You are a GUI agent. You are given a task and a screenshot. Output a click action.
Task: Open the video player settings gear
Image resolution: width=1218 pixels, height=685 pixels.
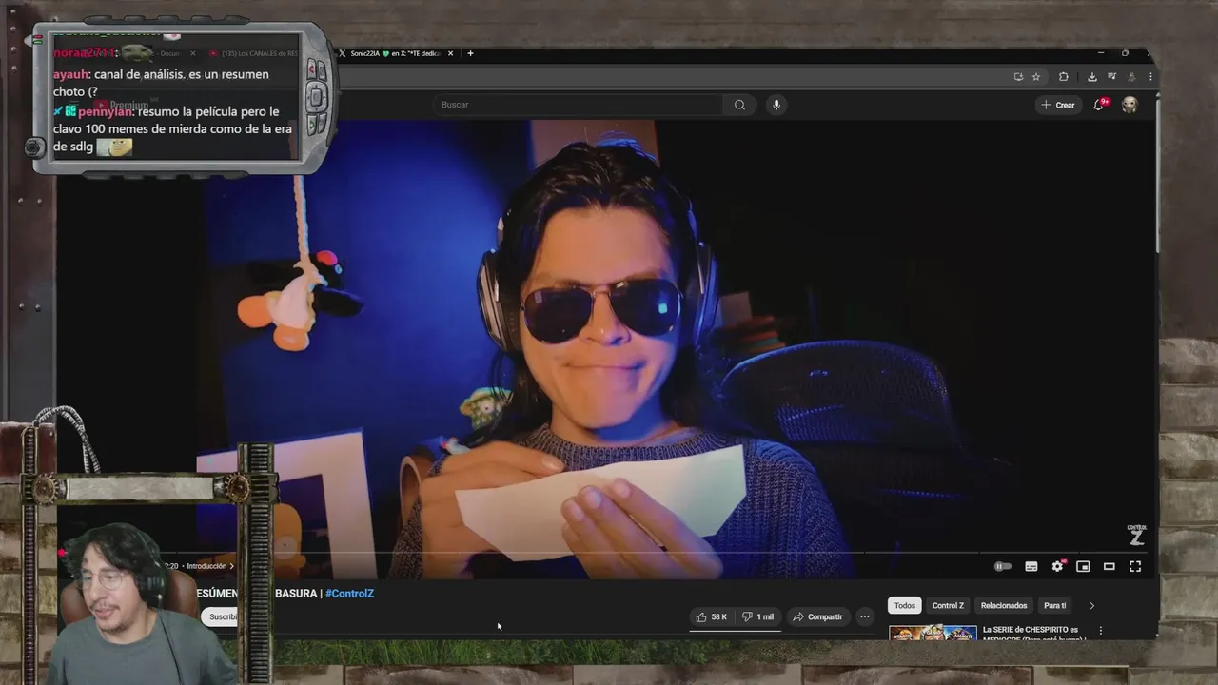(x=1057, y=566)
